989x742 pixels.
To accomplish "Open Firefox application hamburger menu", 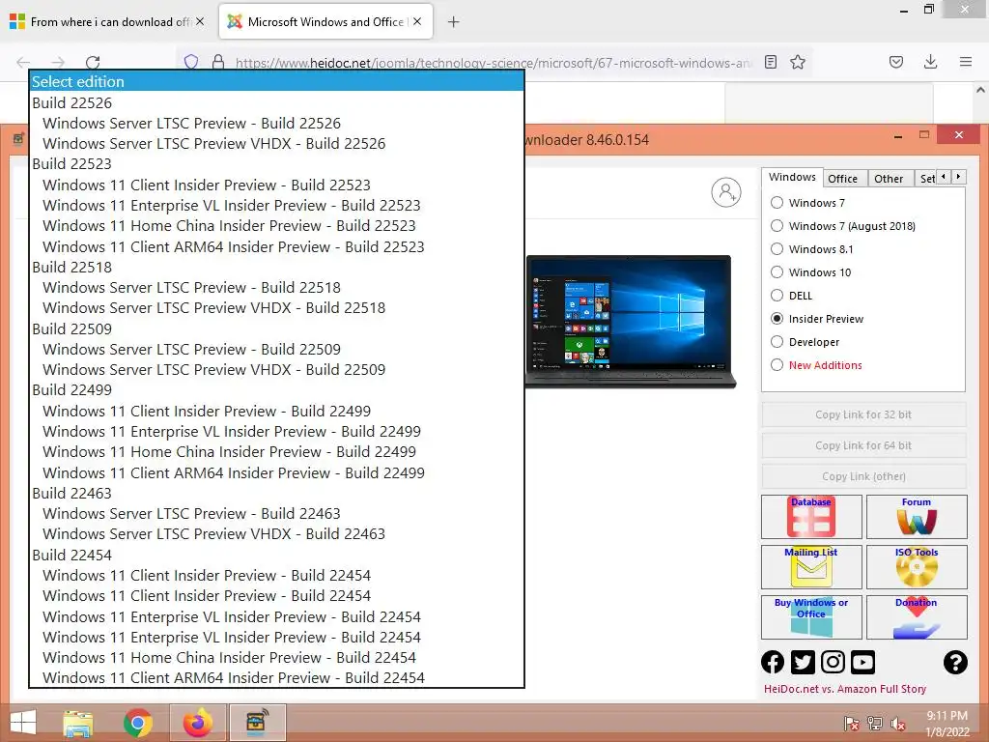I will point(966,62).
